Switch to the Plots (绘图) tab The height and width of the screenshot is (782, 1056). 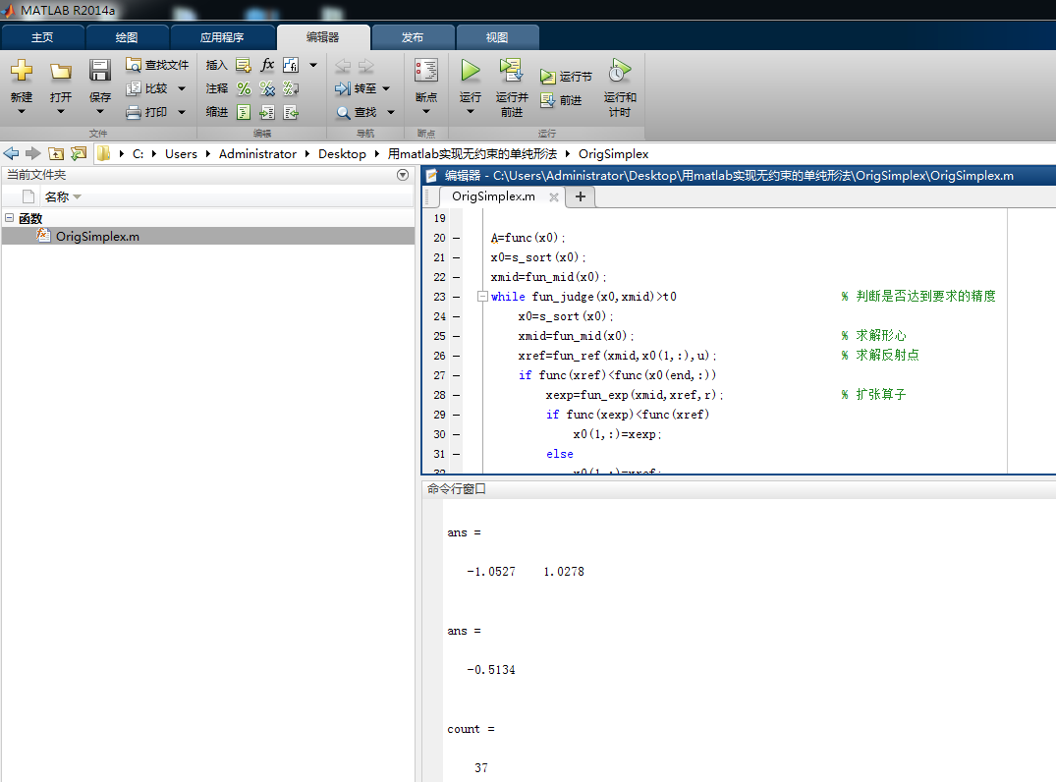[127, 37]
